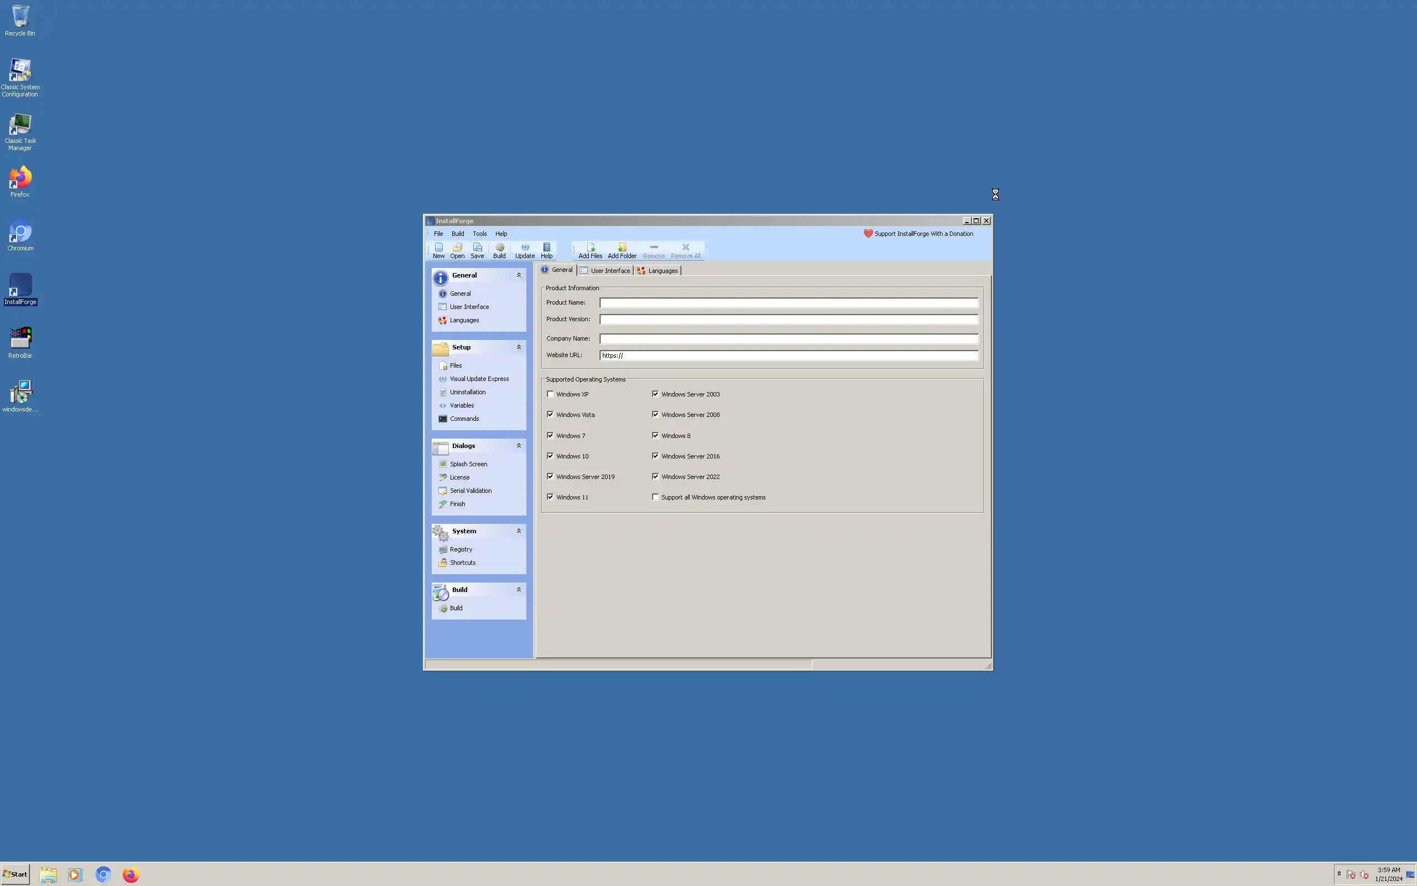Open Registry in the System sidebar
Image resolution: width=1417 pixels, height=886 pixels.
[x=461, y=549]
